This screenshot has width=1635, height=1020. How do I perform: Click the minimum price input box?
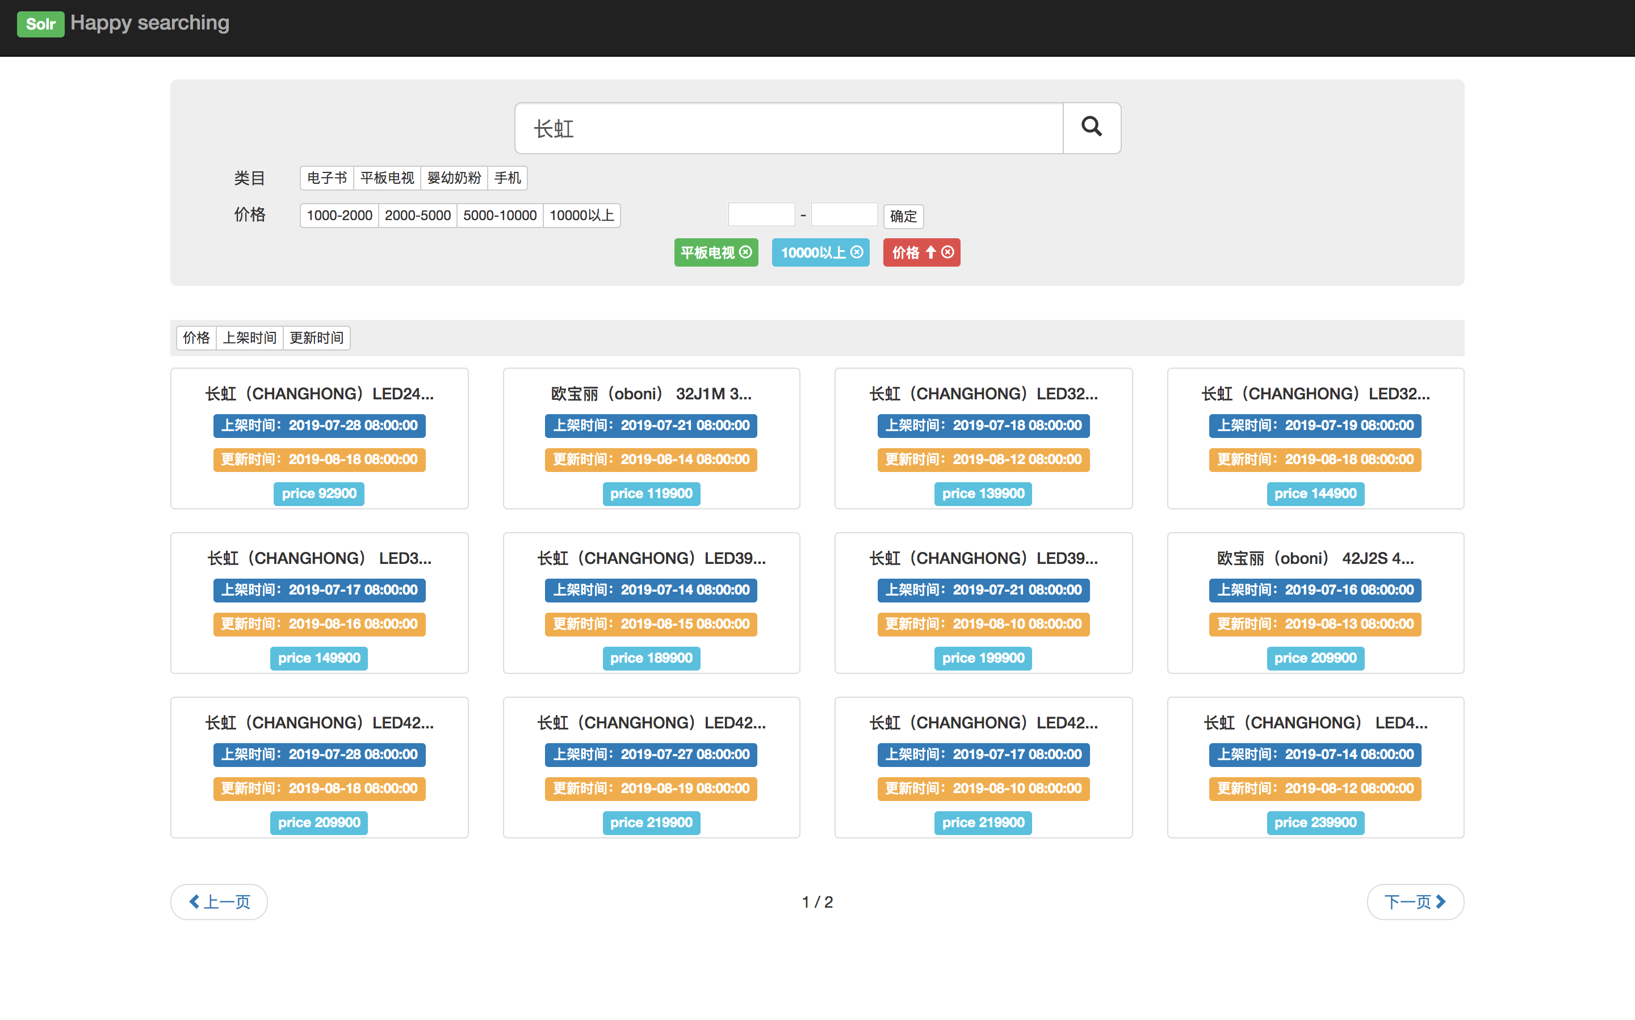click(761, 214)
